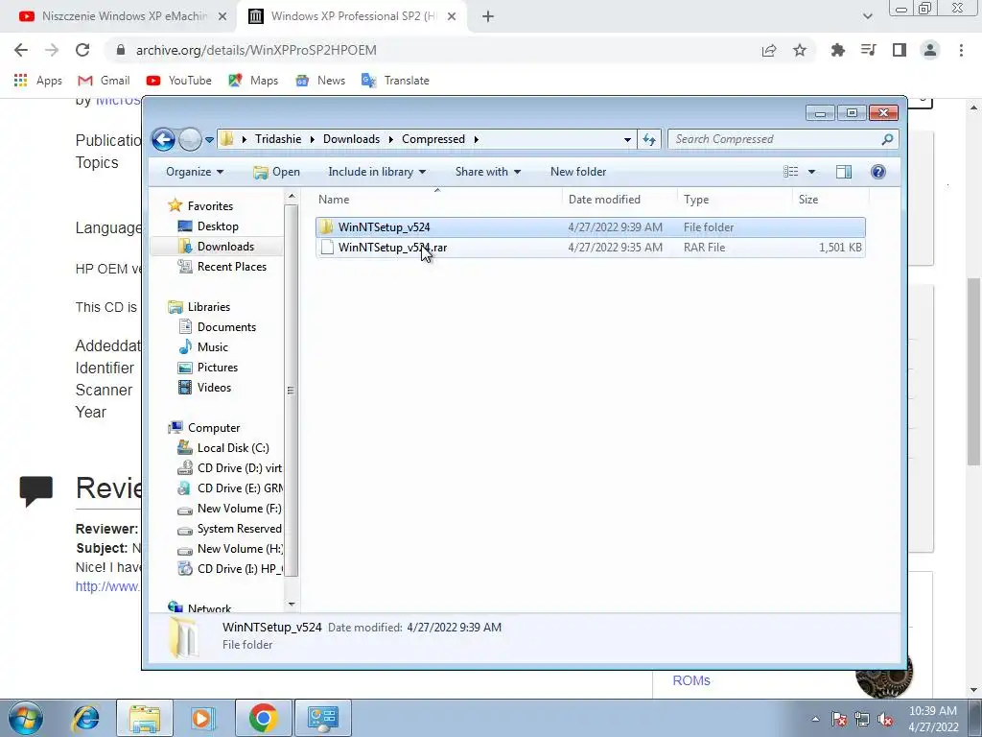Click the Compressed breadcrumb segment

click(x=433, y=139)
